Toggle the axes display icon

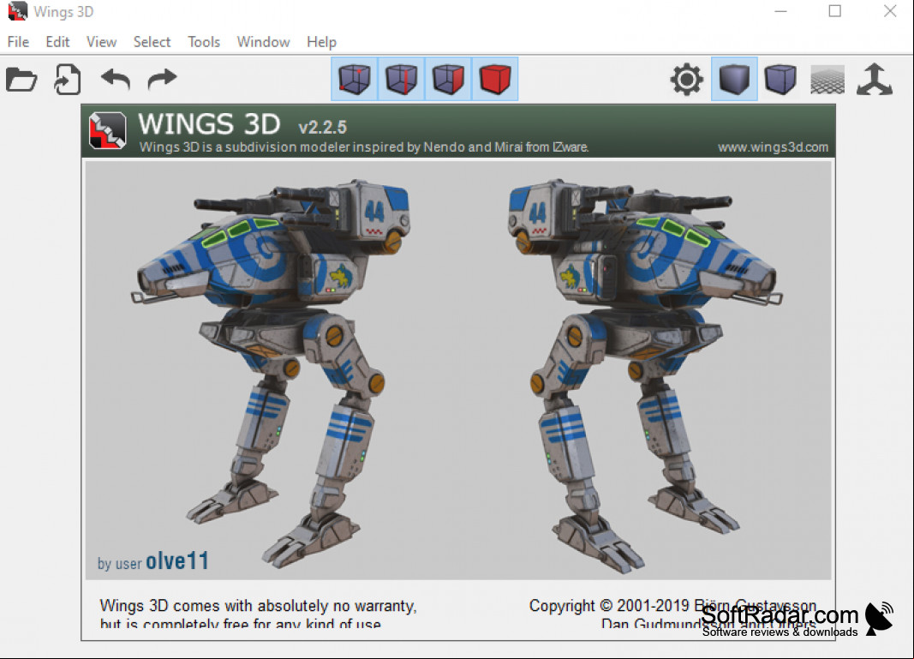click(x=874, y=80)
